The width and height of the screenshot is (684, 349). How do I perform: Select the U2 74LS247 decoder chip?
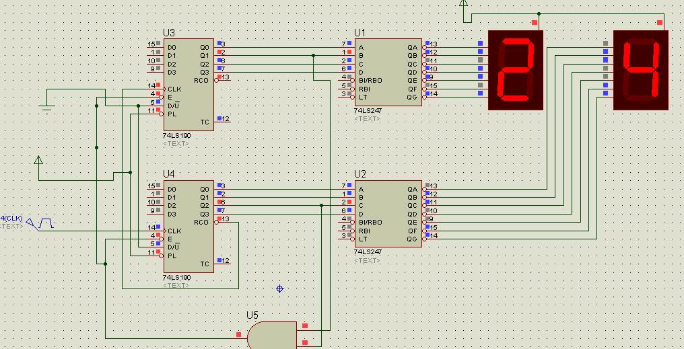tap(388, 214)
